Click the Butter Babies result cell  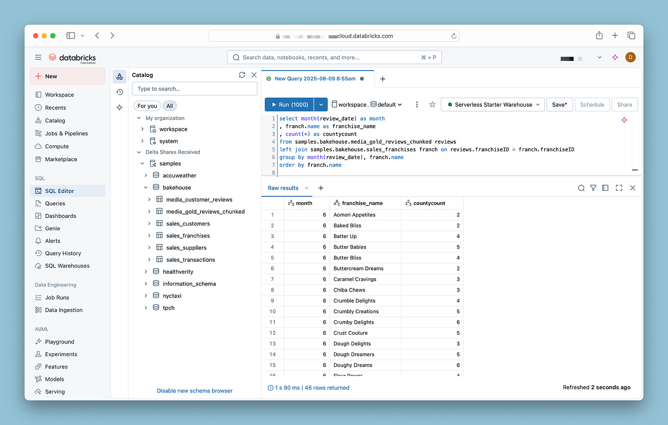pyautogui.click(x=365, y=247)
